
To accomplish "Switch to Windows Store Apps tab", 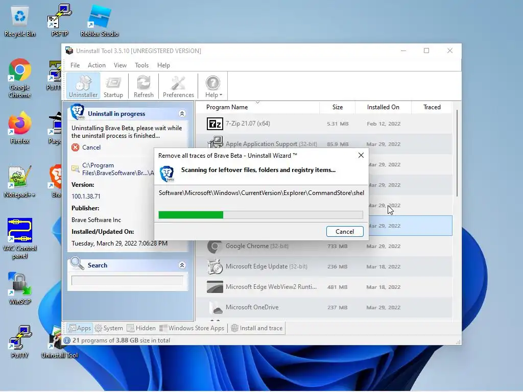I will pos(192,328).
